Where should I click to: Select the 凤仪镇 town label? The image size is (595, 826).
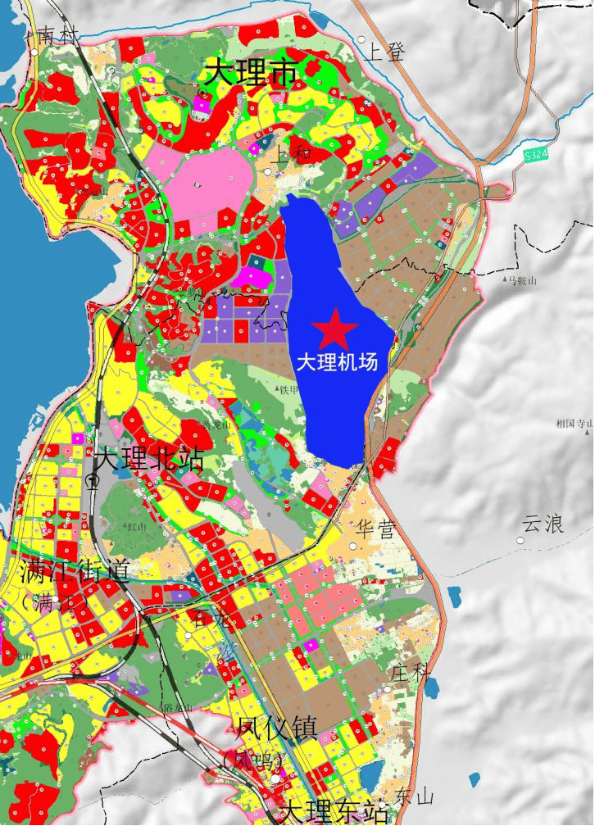click(277, 728)
